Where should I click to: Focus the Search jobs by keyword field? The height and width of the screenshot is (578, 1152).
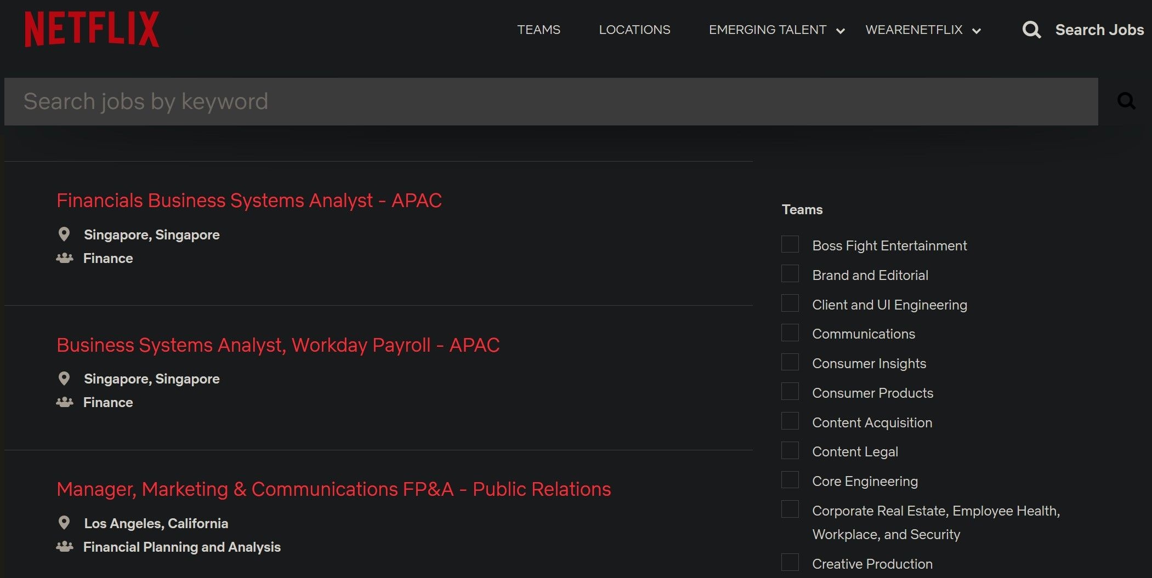point(551,101)
